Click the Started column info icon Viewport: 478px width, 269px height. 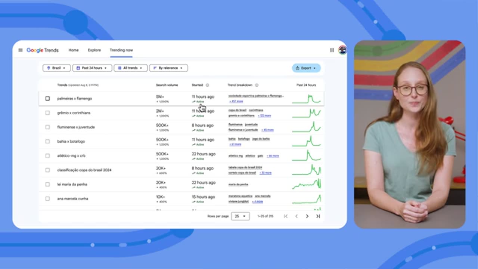pyautogui.click(x=208, y=85)
